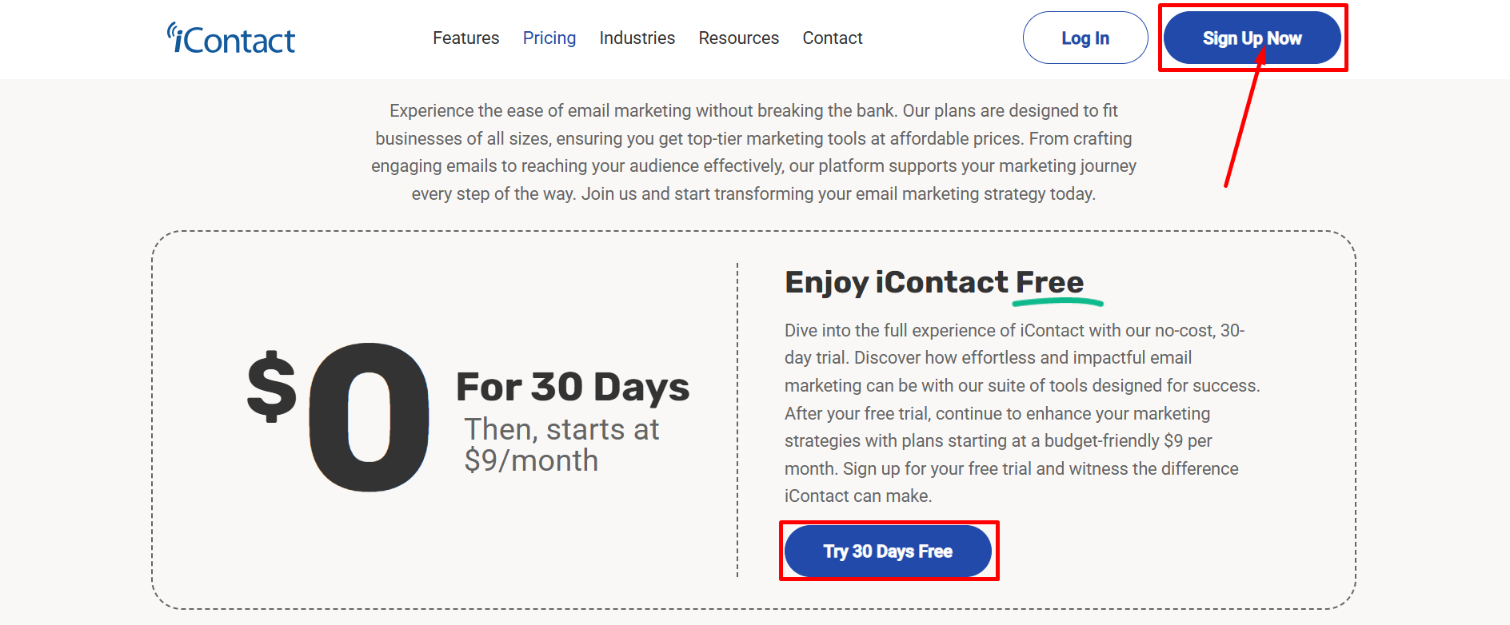Click "Then, starts at $9/month" text

561,445
